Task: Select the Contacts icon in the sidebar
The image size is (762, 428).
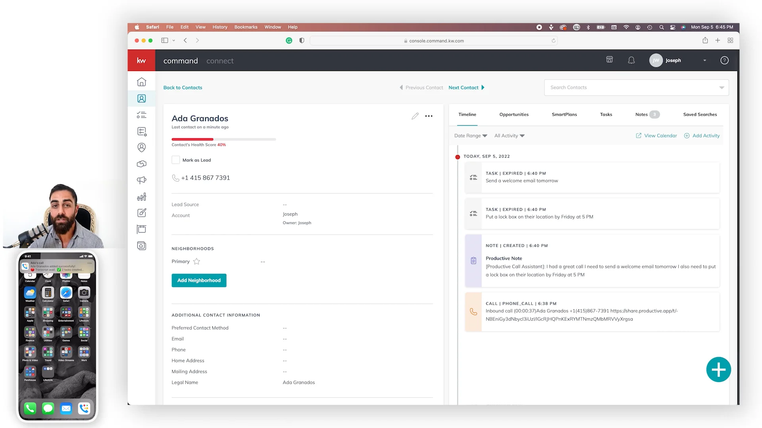Action: click(x=142, y=98)
